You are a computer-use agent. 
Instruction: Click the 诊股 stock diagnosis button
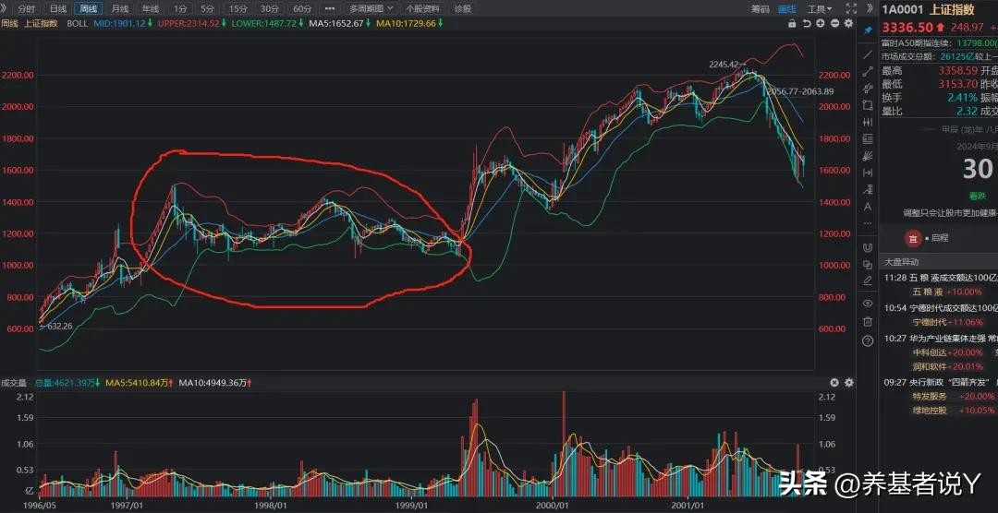[462, 8]
